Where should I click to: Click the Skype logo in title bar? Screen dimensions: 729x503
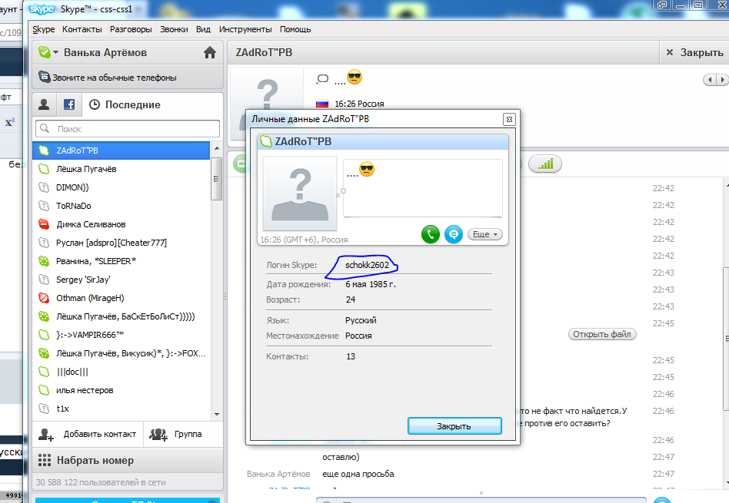tap(42, 8)
